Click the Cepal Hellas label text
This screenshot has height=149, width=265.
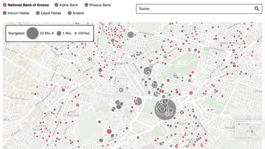click(51, 13)
